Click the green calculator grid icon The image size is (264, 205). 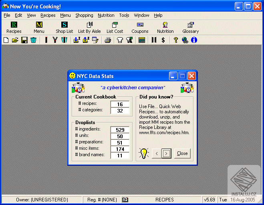point(142,40)
